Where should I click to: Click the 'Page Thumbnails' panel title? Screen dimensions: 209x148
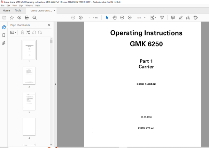pos(20,25)
